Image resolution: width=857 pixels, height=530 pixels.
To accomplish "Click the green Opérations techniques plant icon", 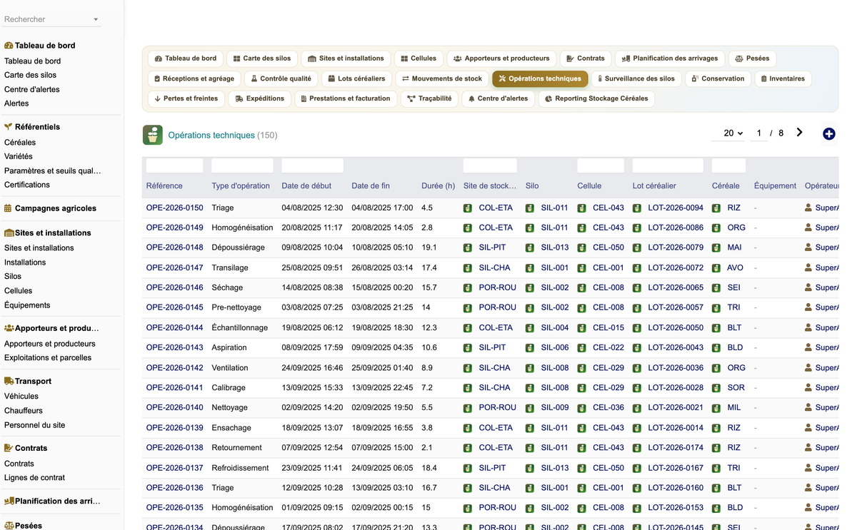I will (152, 135).
